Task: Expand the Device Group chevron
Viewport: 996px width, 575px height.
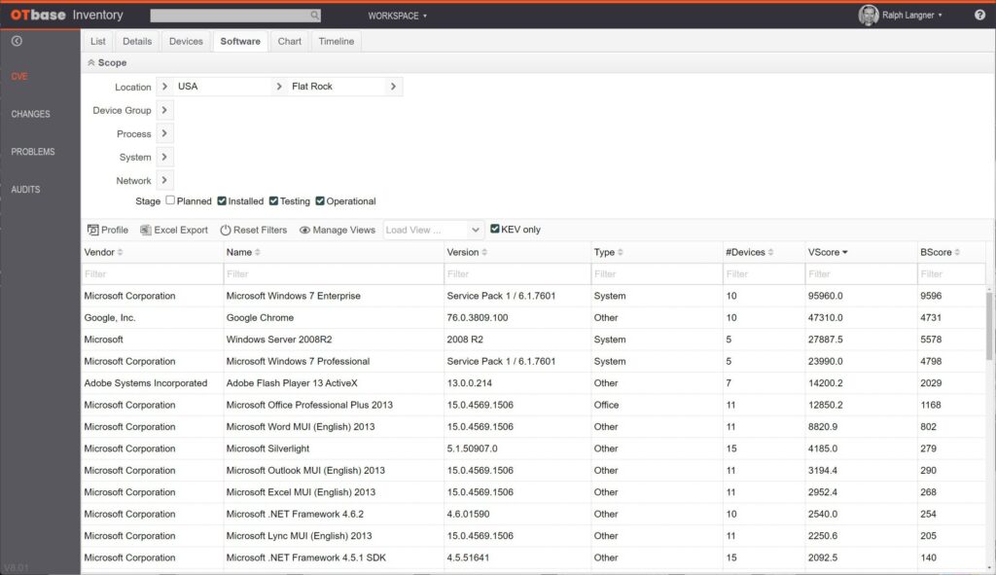Action: click(x=164, y=110)
